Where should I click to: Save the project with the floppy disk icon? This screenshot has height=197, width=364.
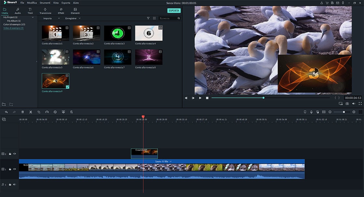pyautogui.click(x=332, y=3)
